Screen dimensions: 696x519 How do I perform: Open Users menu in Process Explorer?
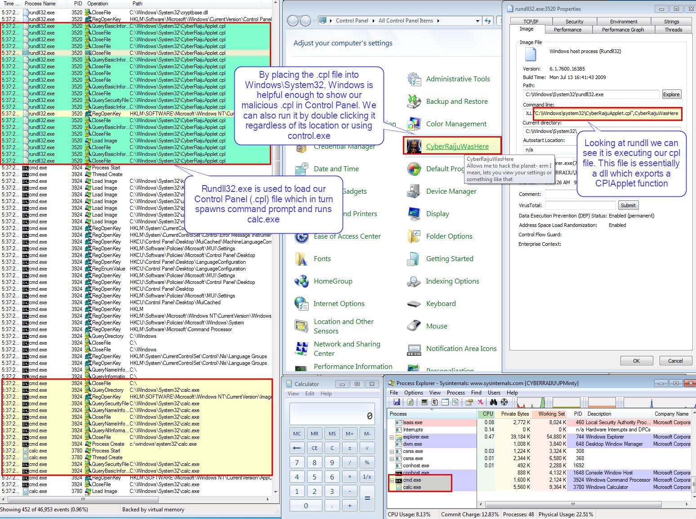point(494,393)
